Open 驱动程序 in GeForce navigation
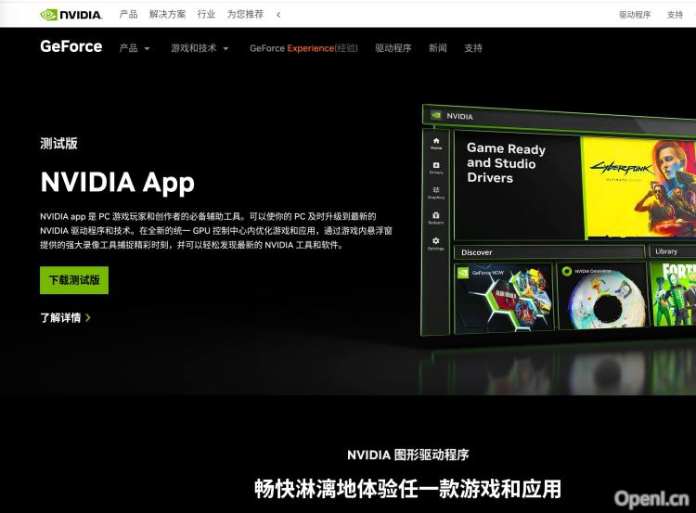 pyautogui.click(x=393, y=48)
